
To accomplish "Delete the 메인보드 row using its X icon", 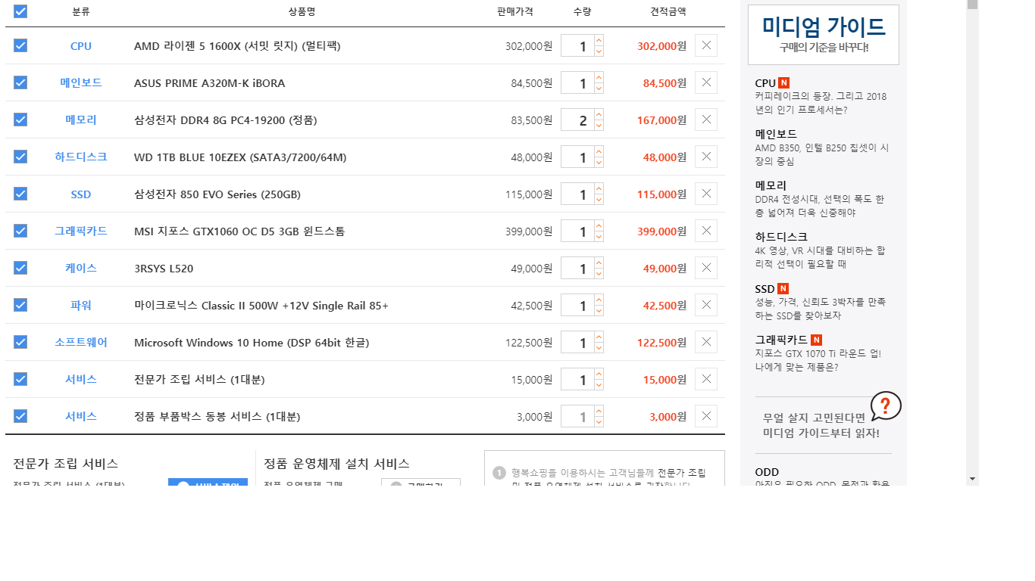I will pos(706,82).
